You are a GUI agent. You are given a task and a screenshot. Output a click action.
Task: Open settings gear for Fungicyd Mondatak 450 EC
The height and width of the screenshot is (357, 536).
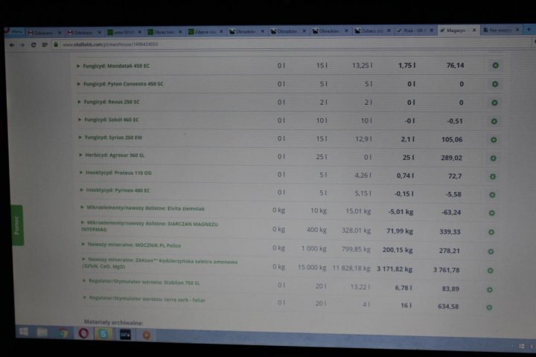[x=495, y=65]
